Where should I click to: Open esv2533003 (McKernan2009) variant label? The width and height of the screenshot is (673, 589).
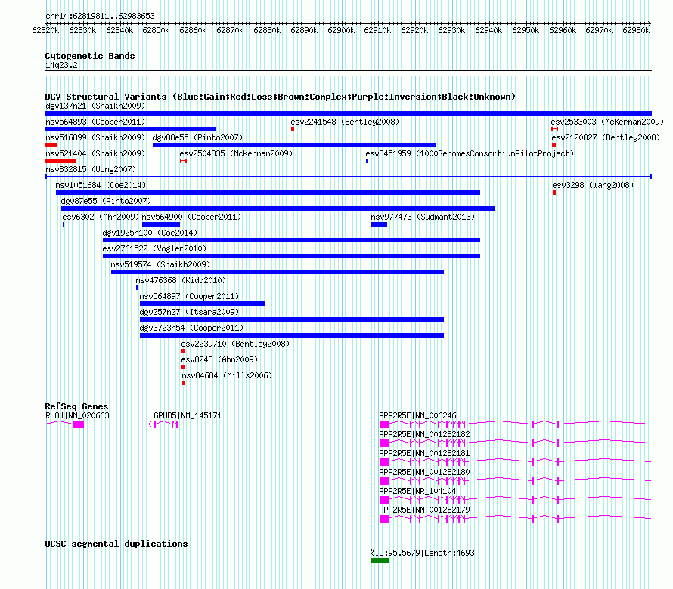click(x=607, y=122)
